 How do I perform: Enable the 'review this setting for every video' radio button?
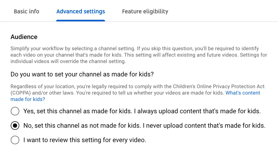[15, 140]
